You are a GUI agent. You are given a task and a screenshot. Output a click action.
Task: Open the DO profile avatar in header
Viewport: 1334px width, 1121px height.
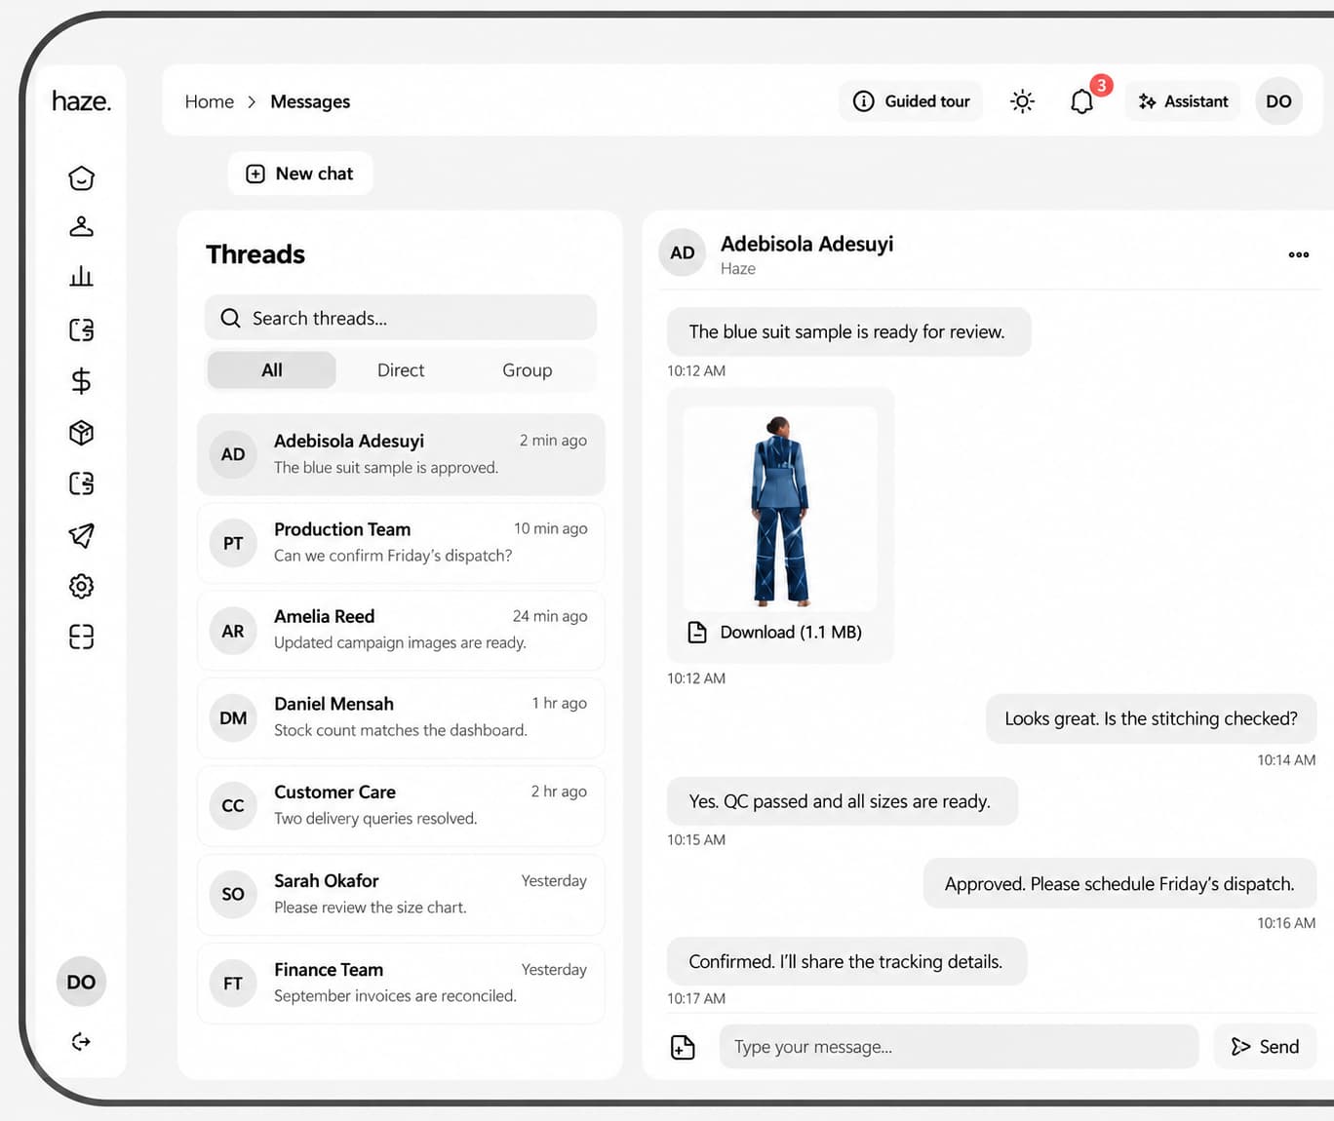coord(1279,101)
